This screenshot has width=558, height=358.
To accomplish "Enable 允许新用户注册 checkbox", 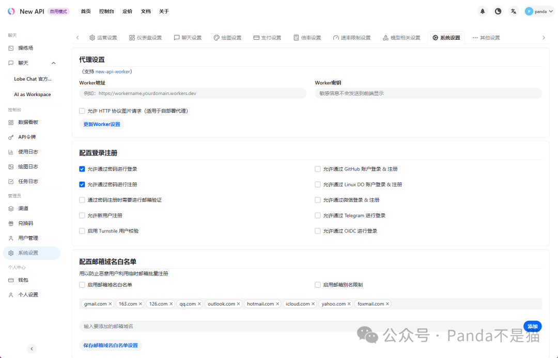I will 82,215.
